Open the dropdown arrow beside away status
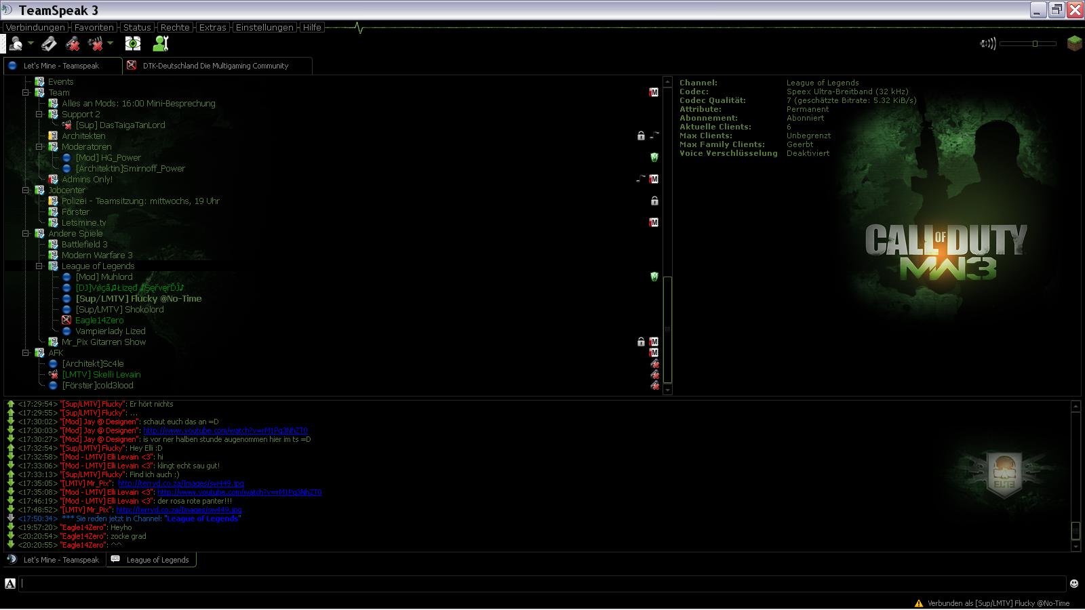 (31, 44)
